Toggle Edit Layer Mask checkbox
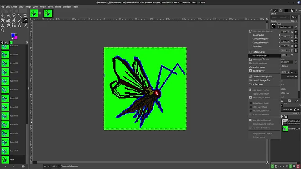Image resolution: width=301 pixels, height=169 pixels. point(250,107)
